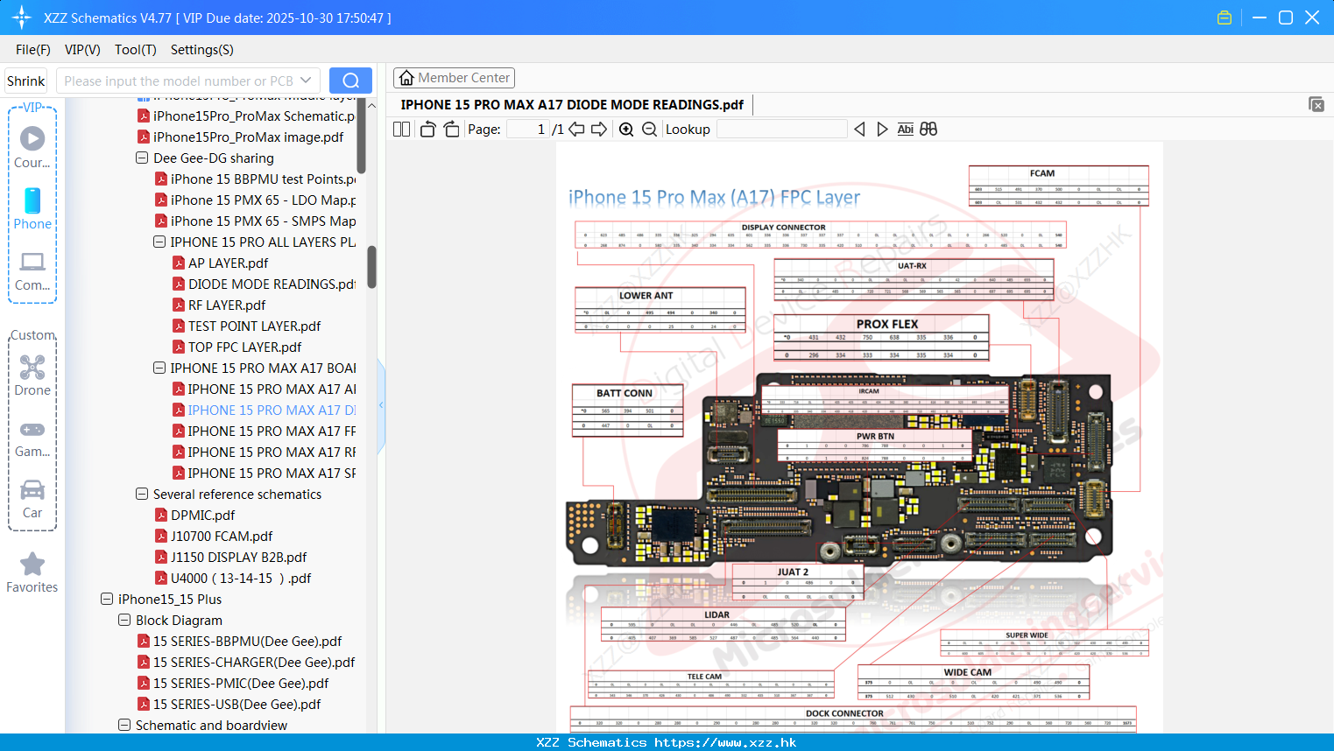Open iPhone 15 BBPMU test Points file
Image resolution: width=1334 pixels, height=751 pixels.
263,179
